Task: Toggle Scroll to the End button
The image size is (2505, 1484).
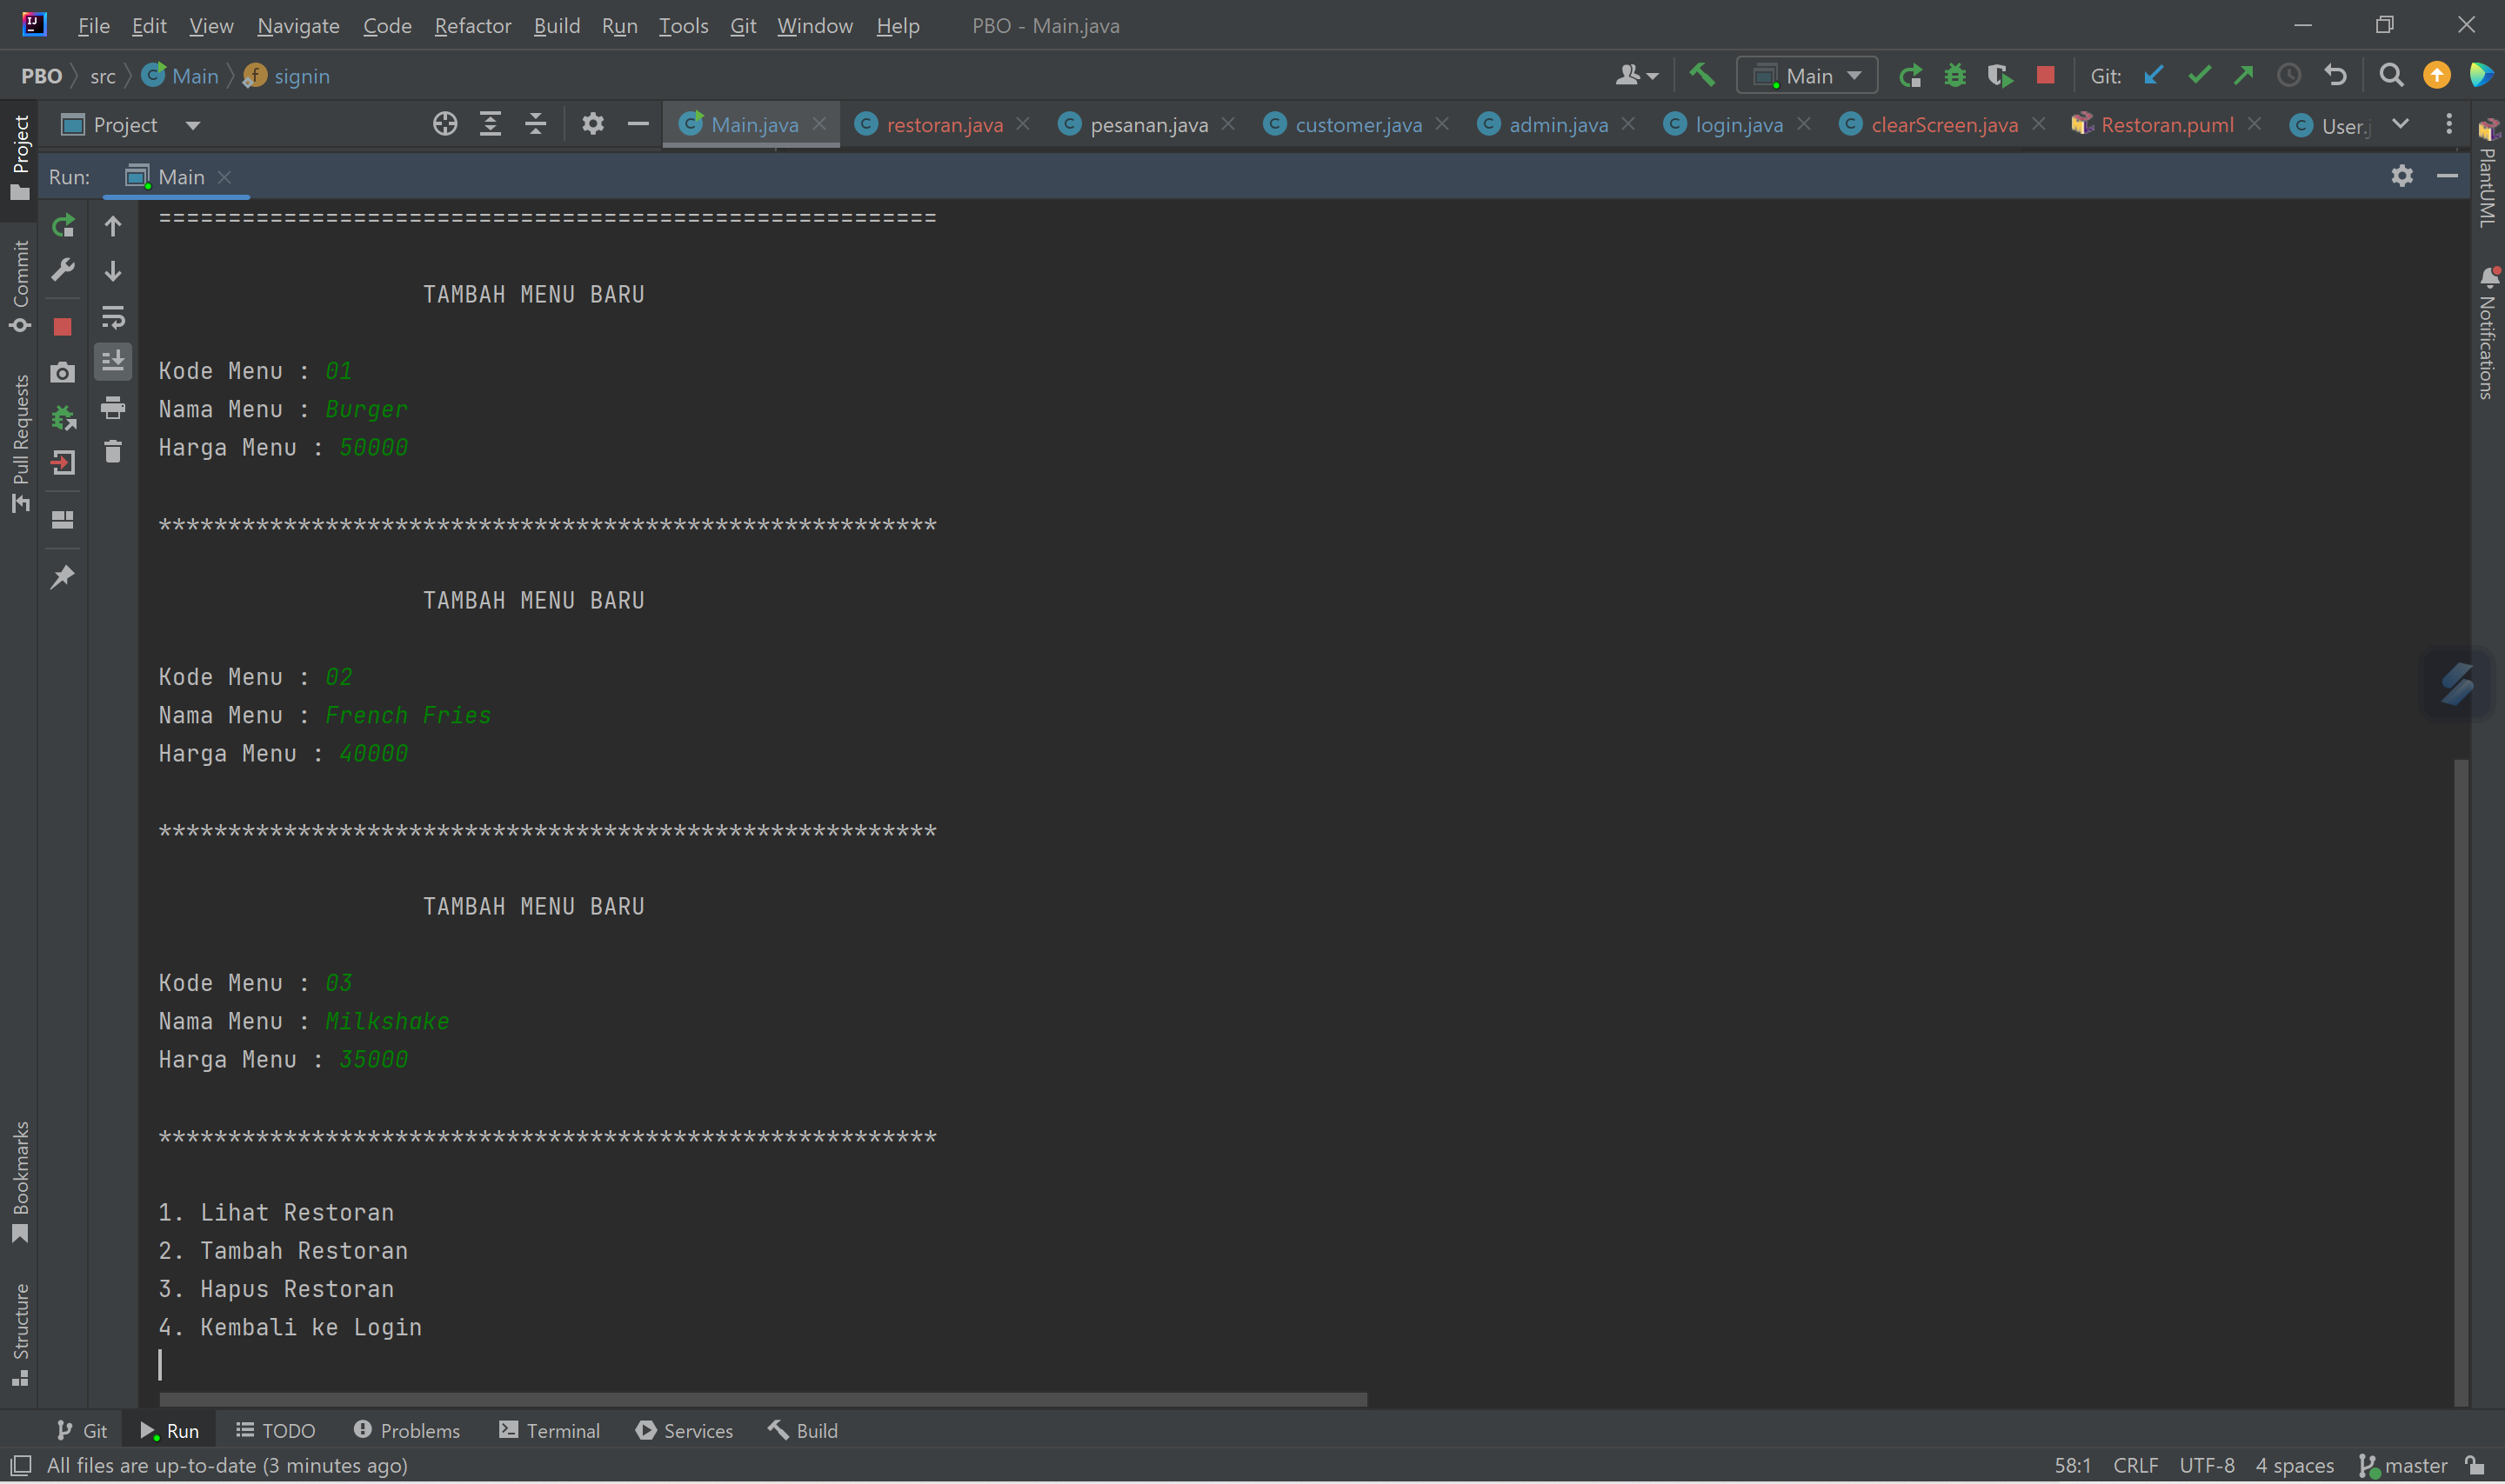Action: (113, 361)
